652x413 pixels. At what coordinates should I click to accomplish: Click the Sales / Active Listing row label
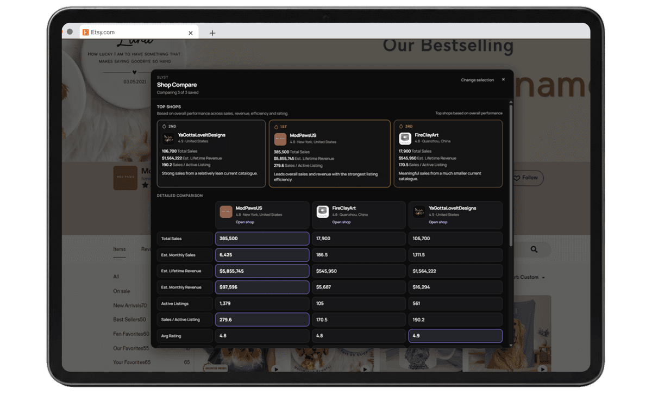[x=185, y=320]
